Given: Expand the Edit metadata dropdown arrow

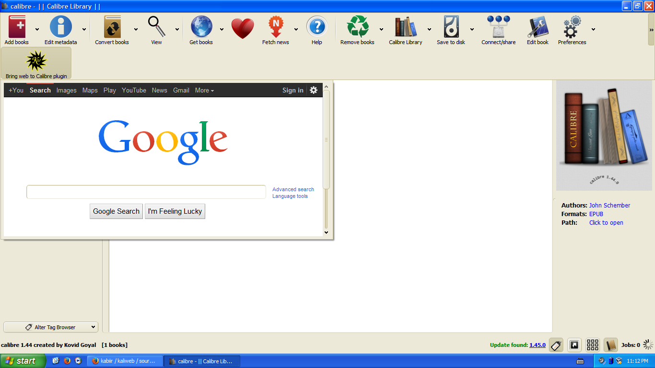Looking at the screenshot, I should click(84, 29).
